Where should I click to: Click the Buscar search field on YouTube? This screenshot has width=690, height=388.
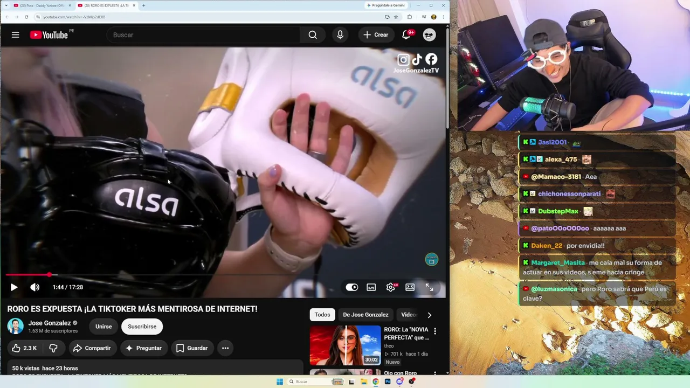click(x=203, y=35)
